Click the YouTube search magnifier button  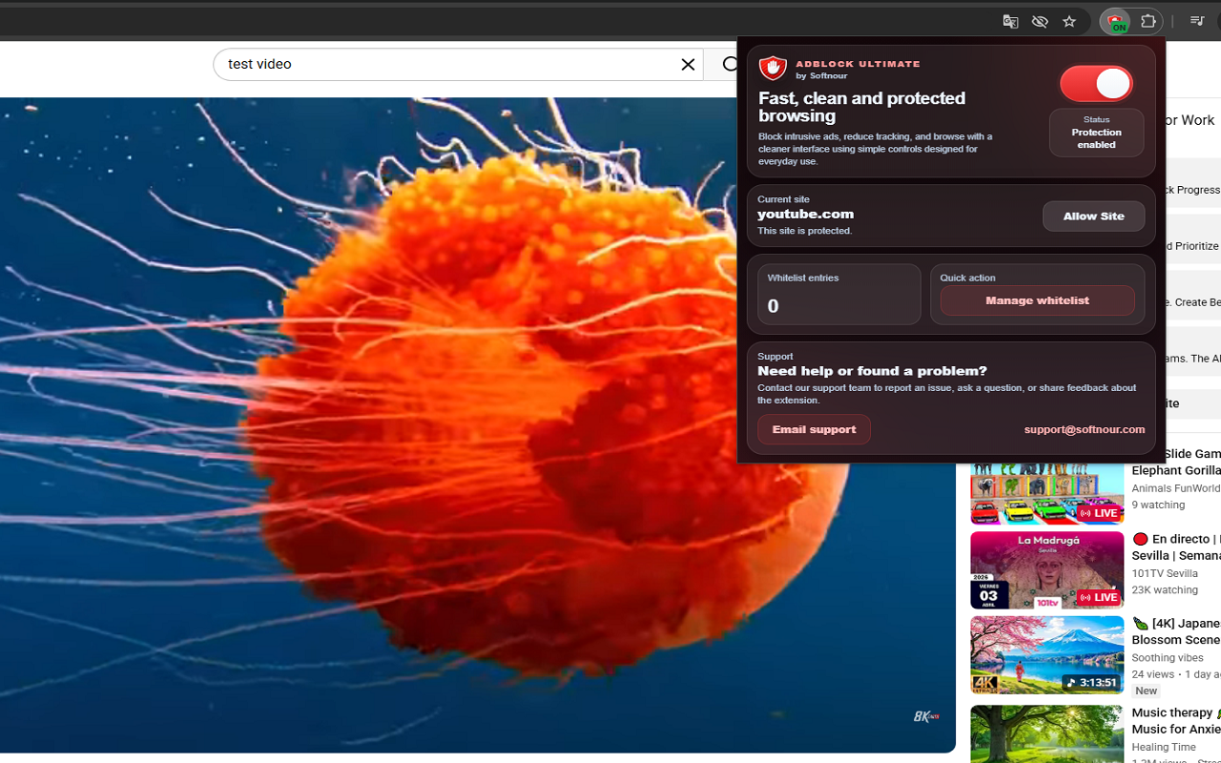tap(730, 64)
